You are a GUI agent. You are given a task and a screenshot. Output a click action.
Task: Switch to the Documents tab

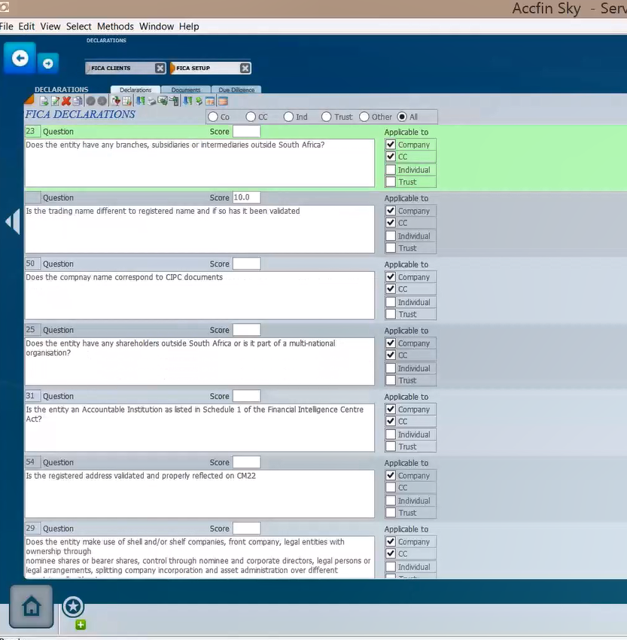(185, 90)
